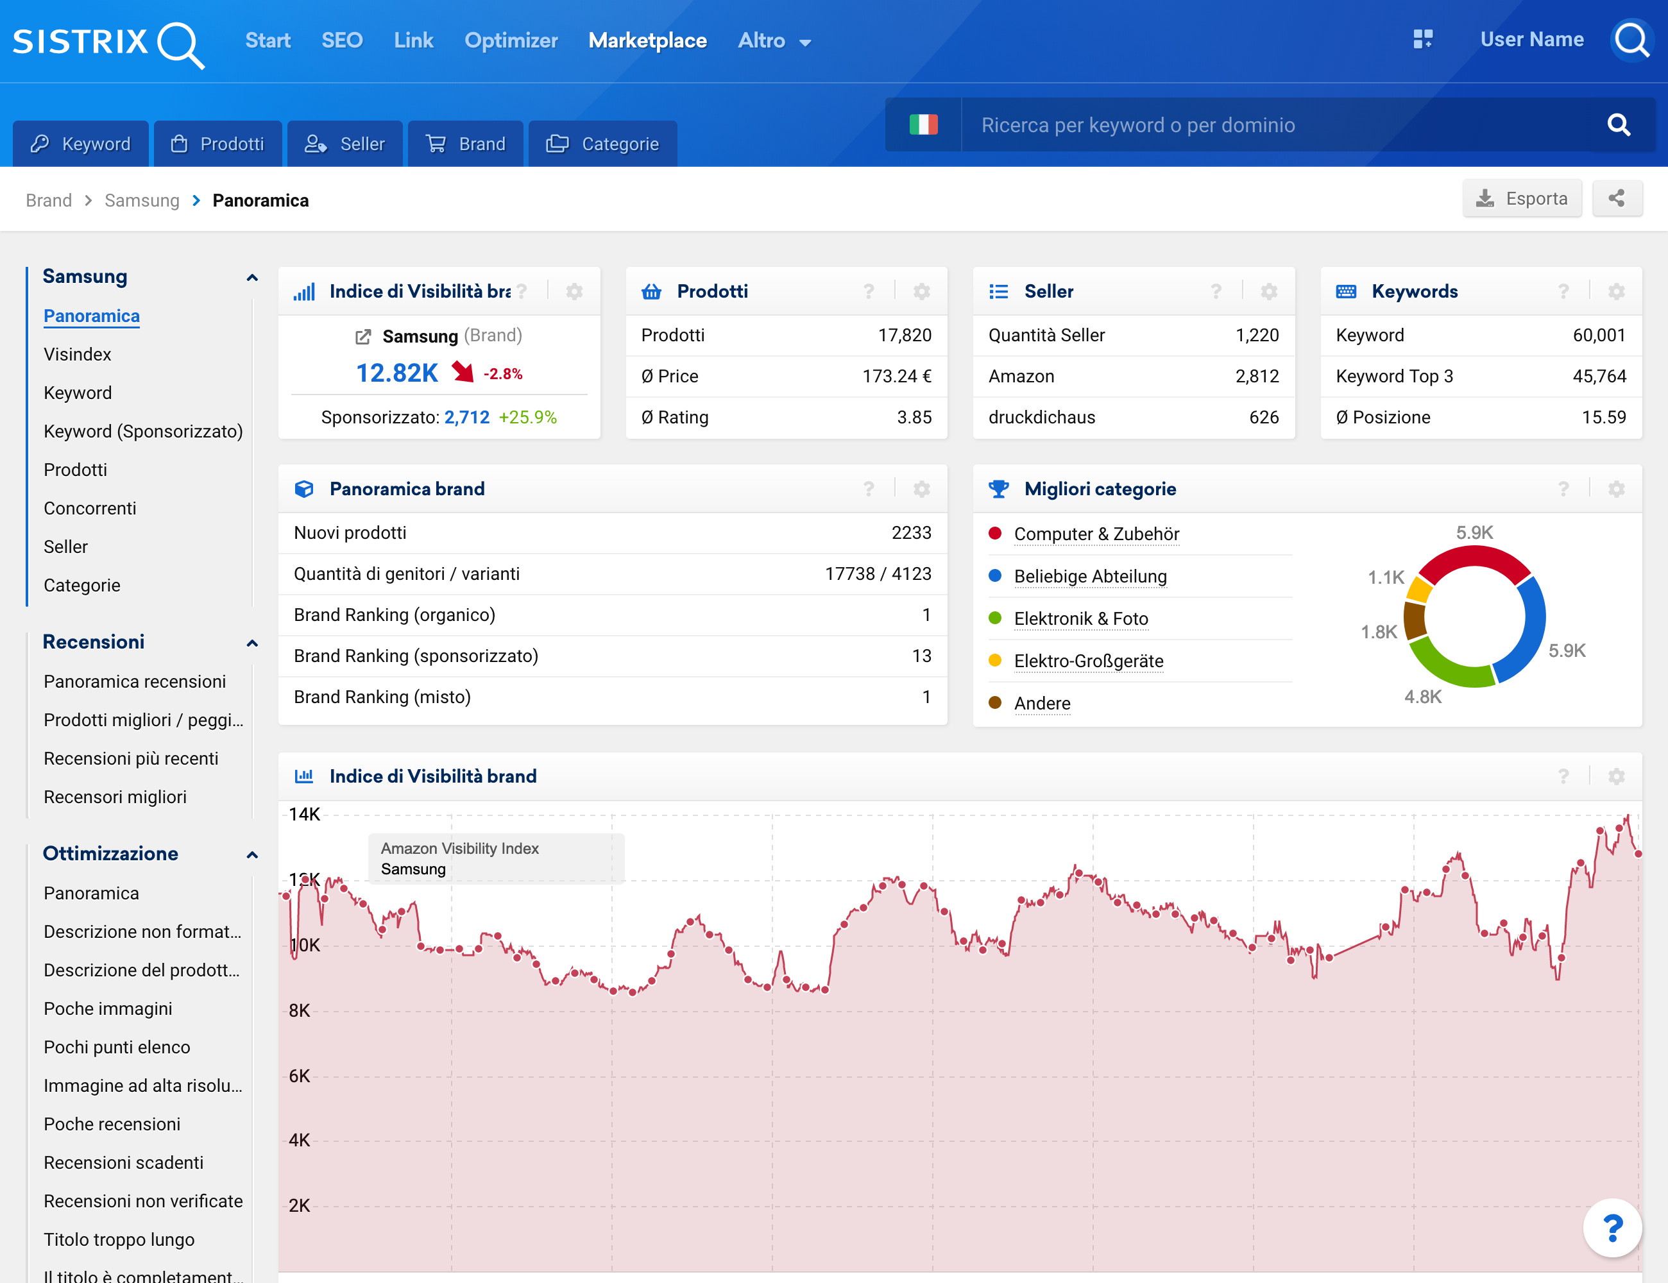
Task: Click the share icon button
Action: click(x=1617, y=199)
